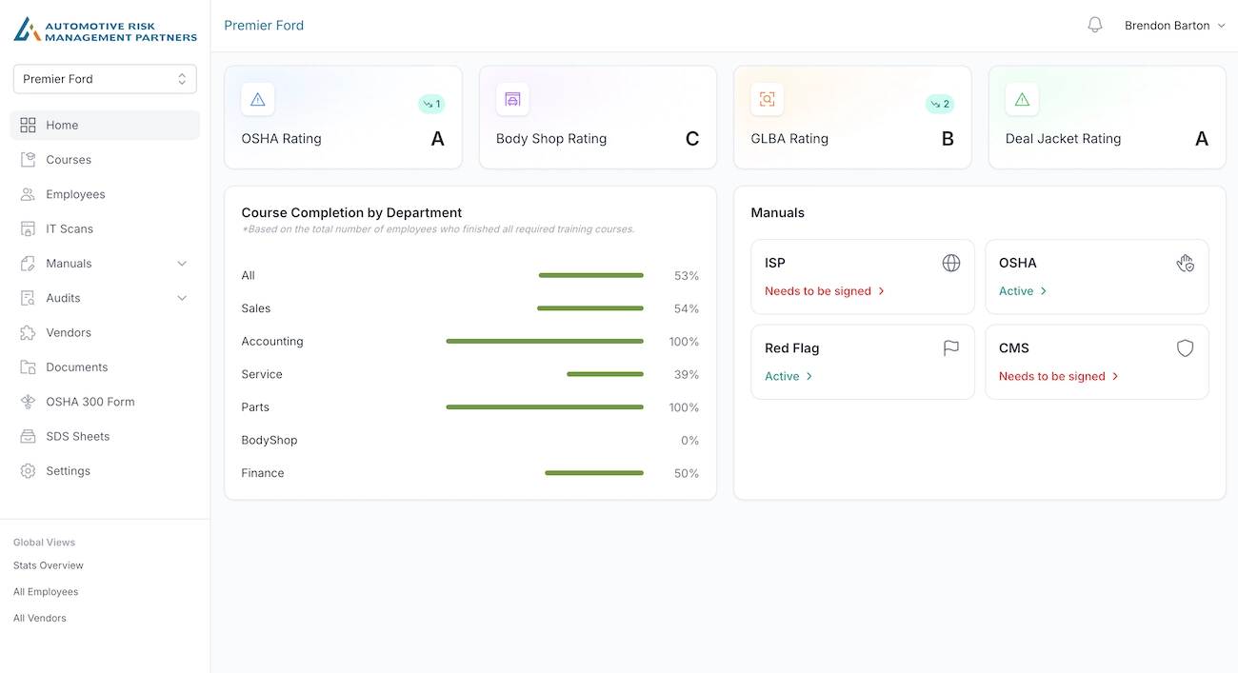Go to Employees in the sidebar
The image size is (1238, 673).
pyautogui.click(x=75, y=194)
